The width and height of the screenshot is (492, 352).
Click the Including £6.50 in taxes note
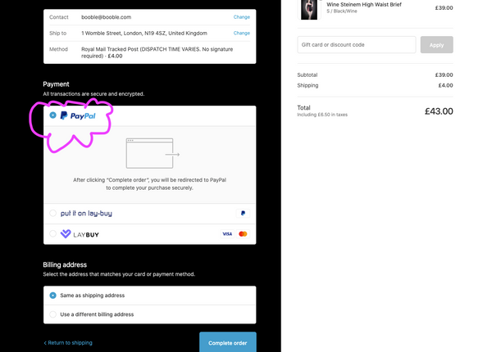[322, 115]
